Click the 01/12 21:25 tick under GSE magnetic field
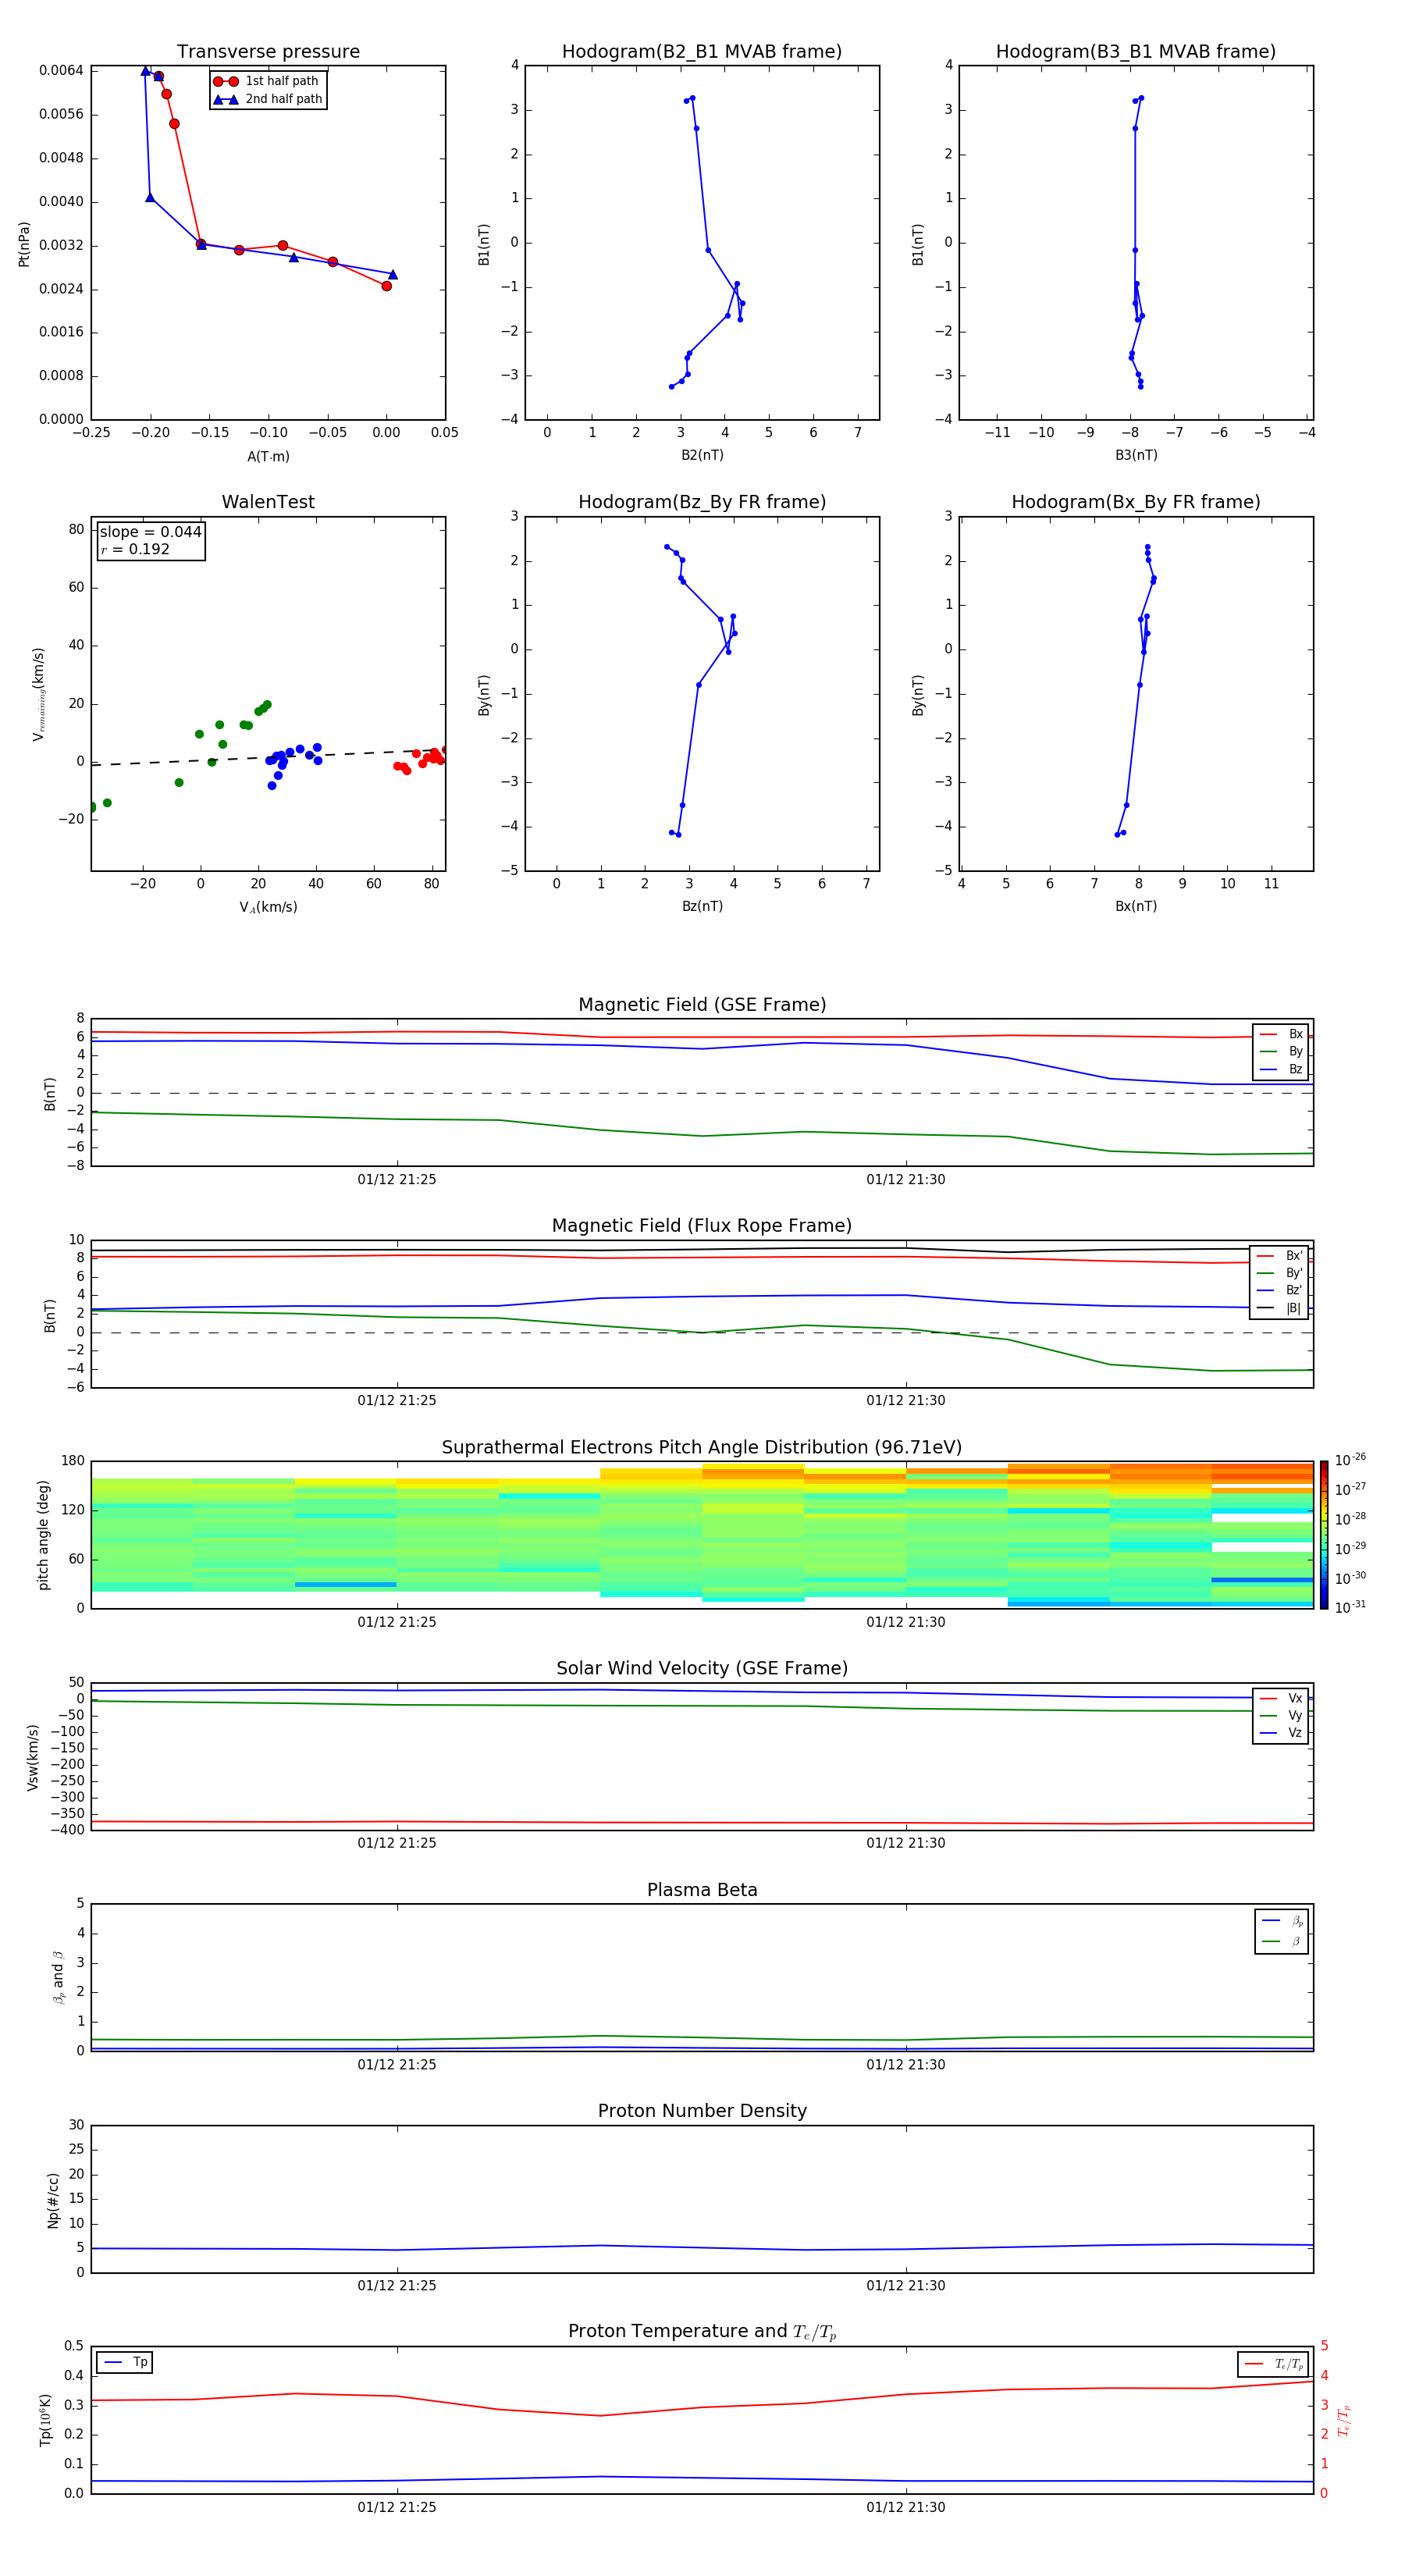The width and height of the screenshot is (1405, 2576). tap(397, 1180)
